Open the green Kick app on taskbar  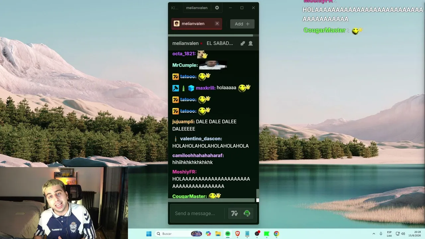(267, 234)
